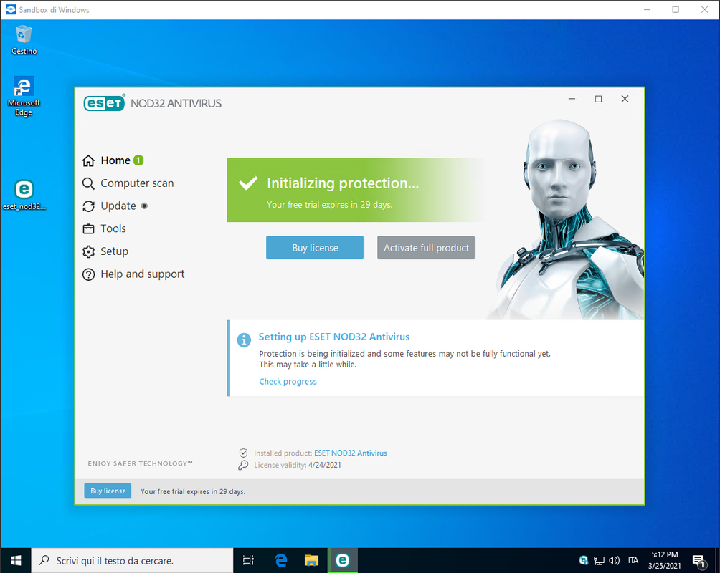
Task: Click the ESET logo in window header
Action: [x=104, y=102]
